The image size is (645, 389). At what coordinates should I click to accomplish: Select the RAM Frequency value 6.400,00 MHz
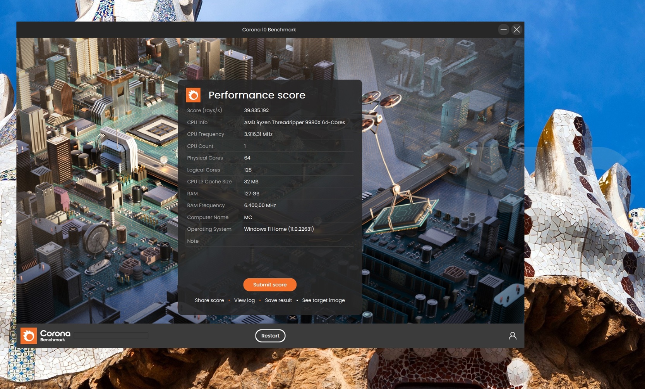260,206
